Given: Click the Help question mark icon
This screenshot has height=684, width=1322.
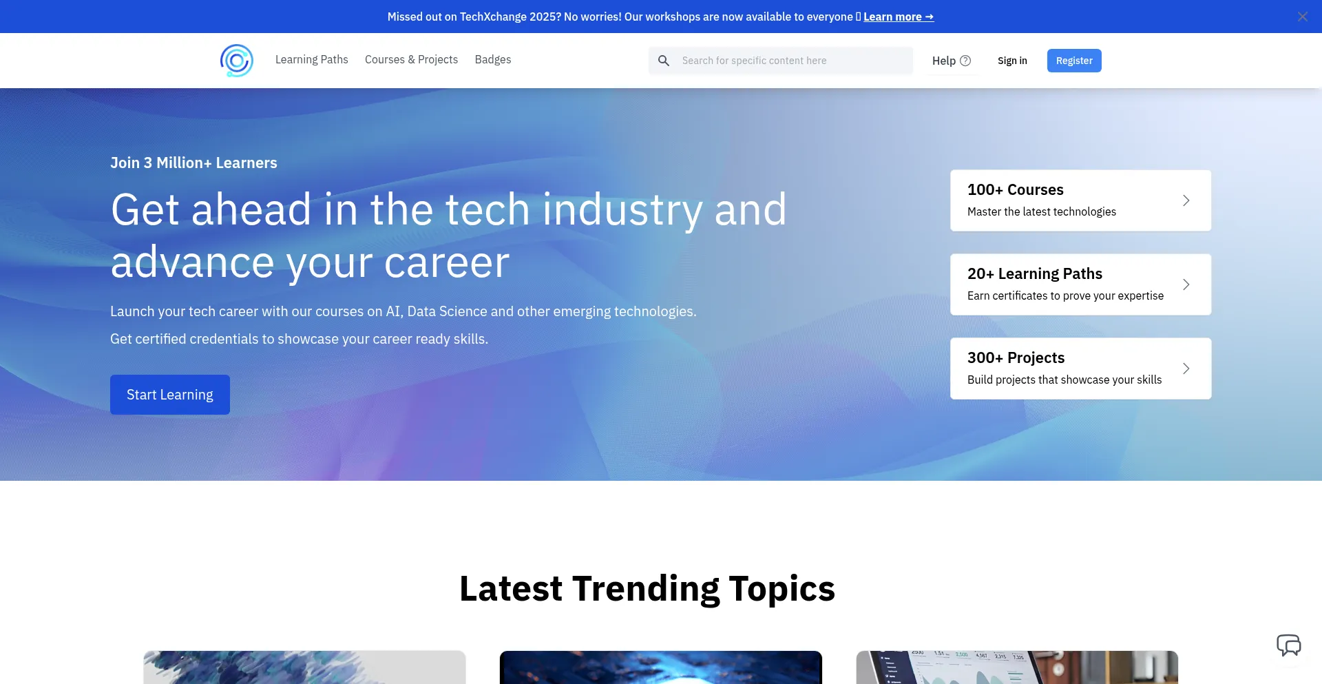Looking at the screenshot, I should (965, 61).
